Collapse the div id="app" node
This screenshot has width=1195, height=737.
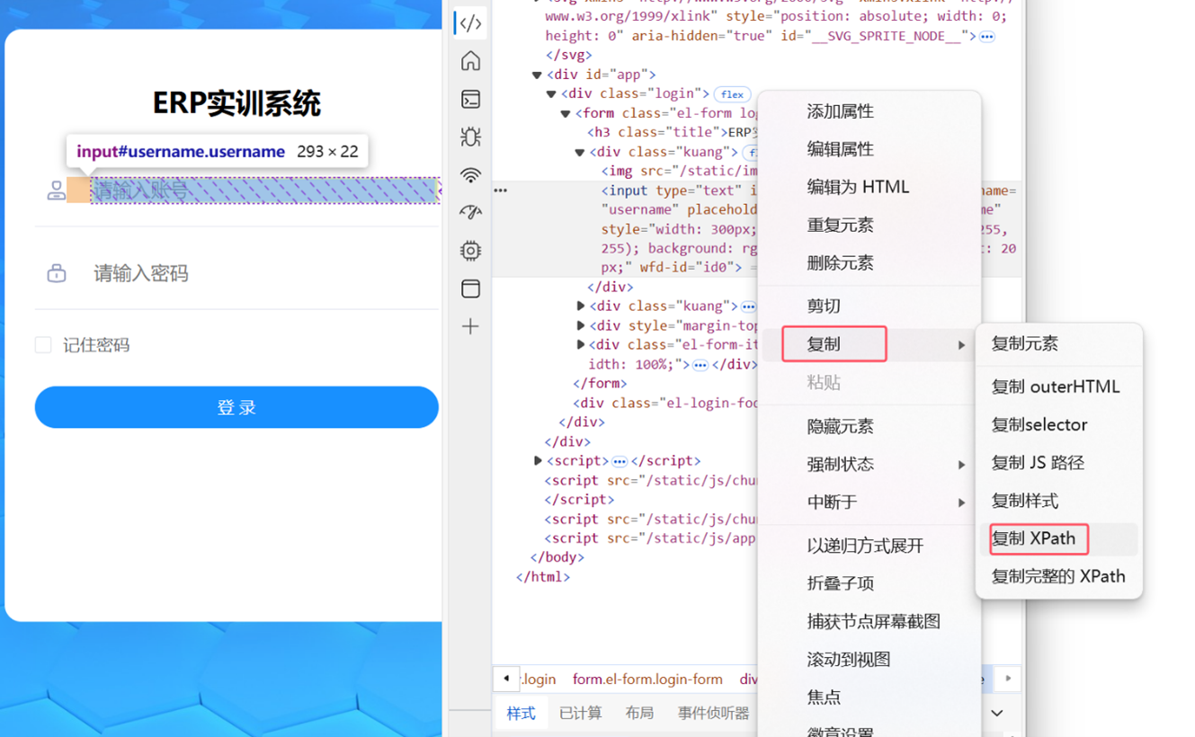click(537, 75)
